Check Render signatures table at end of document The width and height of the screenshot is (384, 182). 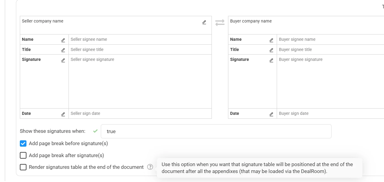pos(23,167)
